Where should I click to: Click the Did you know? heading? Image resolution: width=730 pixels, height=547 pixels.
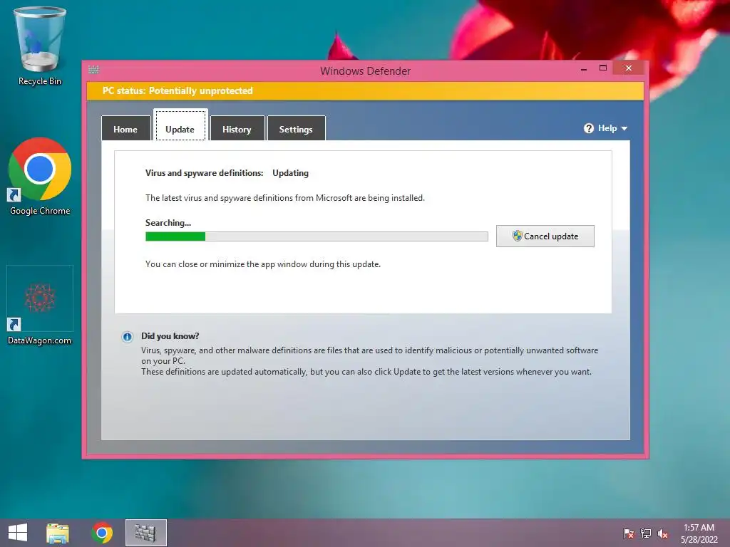[x=170, y=336]
